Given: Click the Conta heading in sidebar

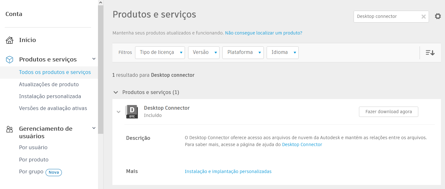Looking at the screenshot, I should [x=14, y=14].
